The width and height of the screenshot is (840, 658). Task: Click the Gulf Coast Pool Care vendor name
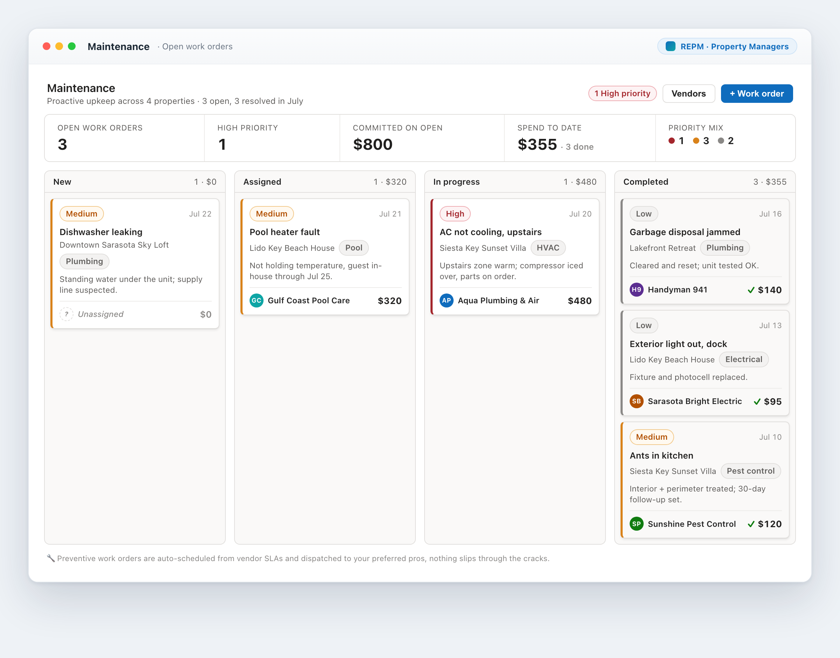coord(309,300)
